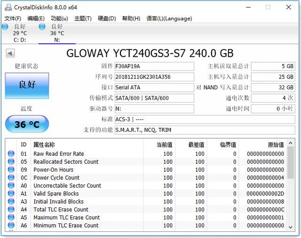
Task: Click status orb for Raw Read Error Rate
Action: 11,153
